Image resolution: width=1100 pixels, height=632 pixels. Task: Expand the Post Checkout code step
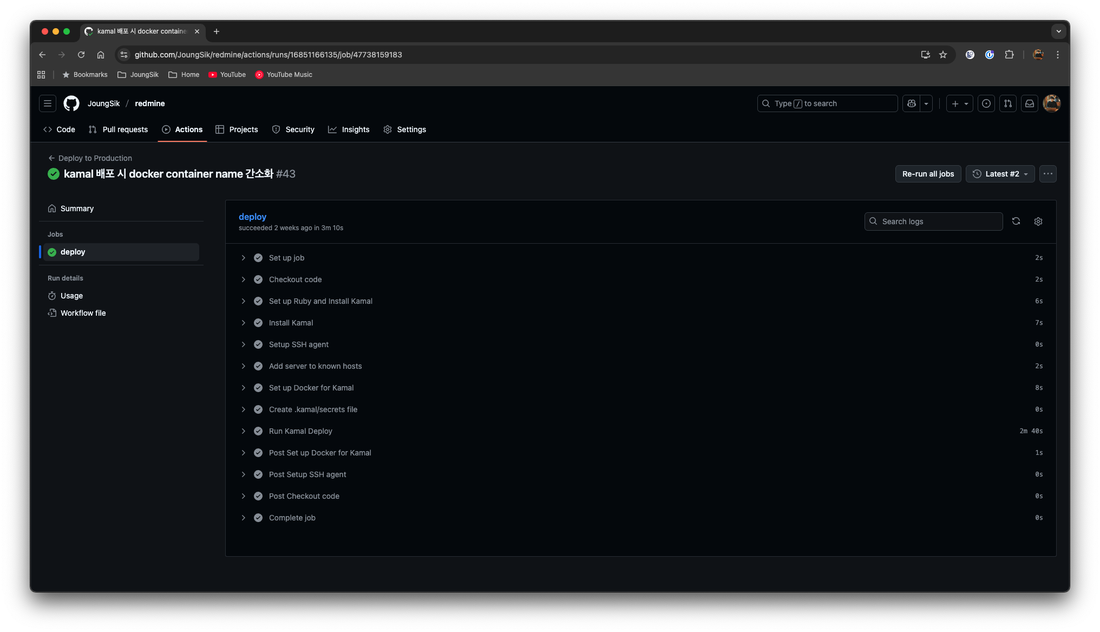(x=641, y=496)
